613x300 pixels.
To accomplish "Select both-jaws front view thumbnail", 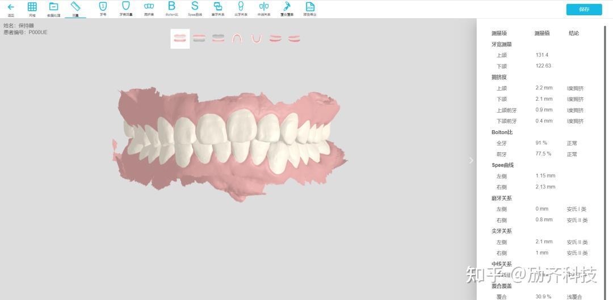I will click(180, 38).
